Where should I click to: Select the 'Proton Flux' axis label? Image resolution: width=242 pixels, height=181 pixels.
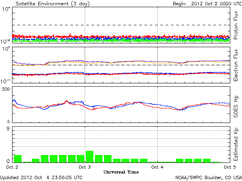236,25
